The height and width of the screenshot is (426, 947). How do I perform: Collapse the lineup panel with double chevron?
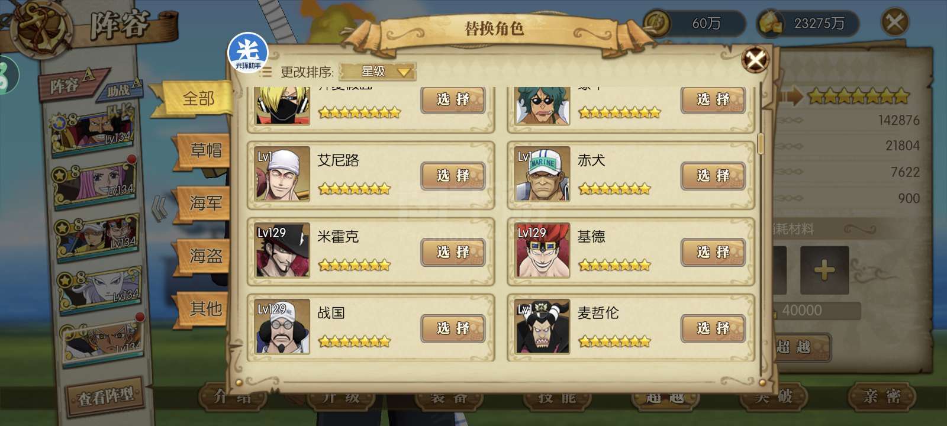[x=159, y=209]
